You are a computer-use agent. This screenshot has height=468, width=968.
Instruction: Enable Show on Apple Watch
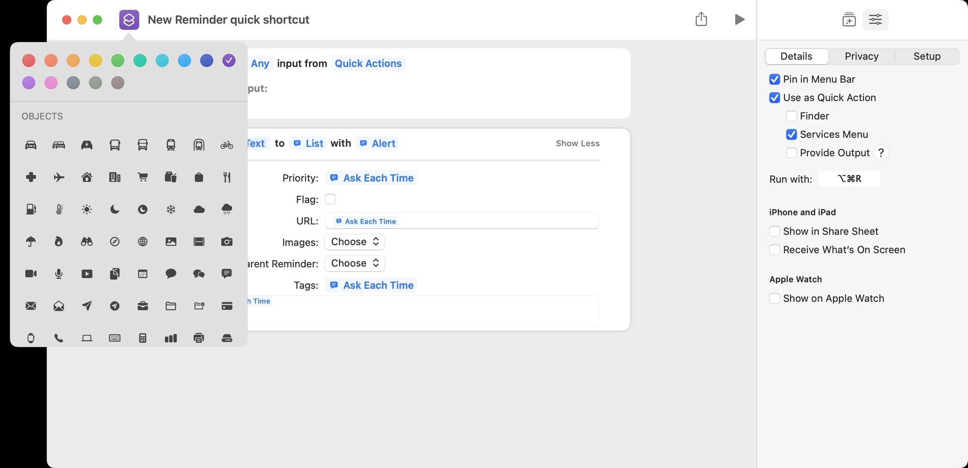coord(774,298)
